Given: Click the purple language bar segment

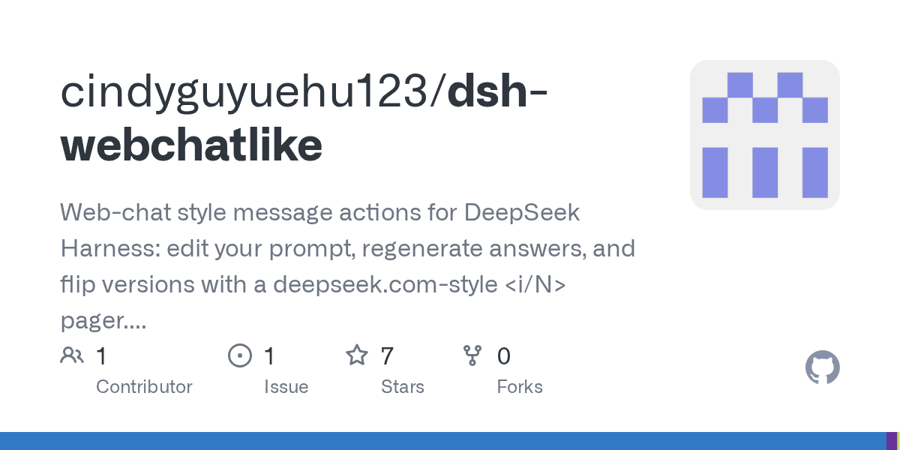Looking at the screenshot, I should (891, 441).
